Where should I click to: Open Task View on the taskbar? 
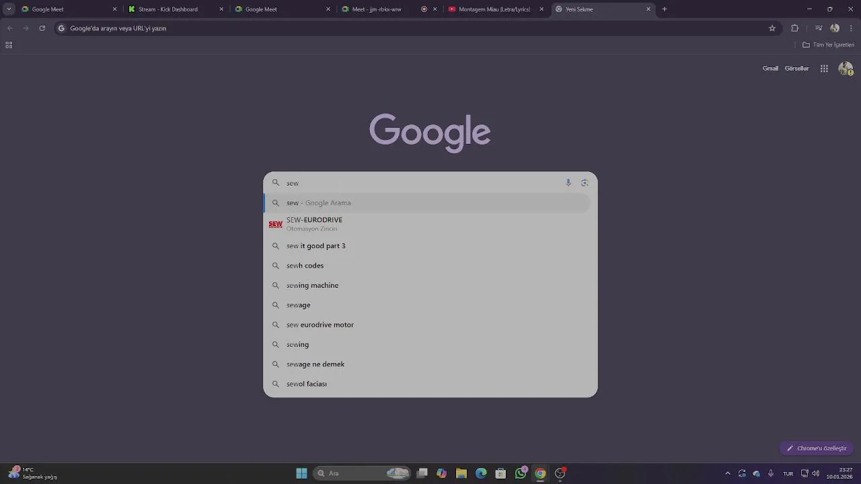point(422,473)
